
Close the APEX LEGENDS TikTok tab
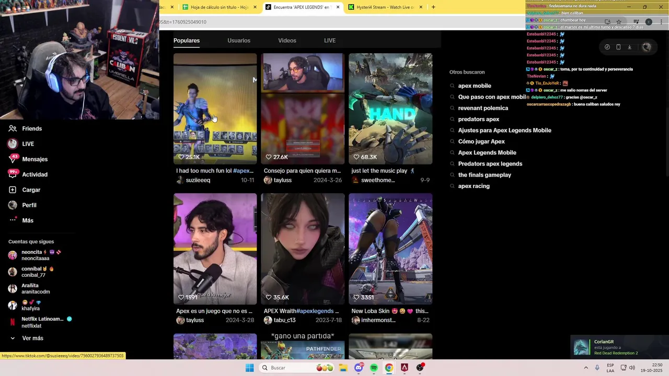tap(338, 7)
